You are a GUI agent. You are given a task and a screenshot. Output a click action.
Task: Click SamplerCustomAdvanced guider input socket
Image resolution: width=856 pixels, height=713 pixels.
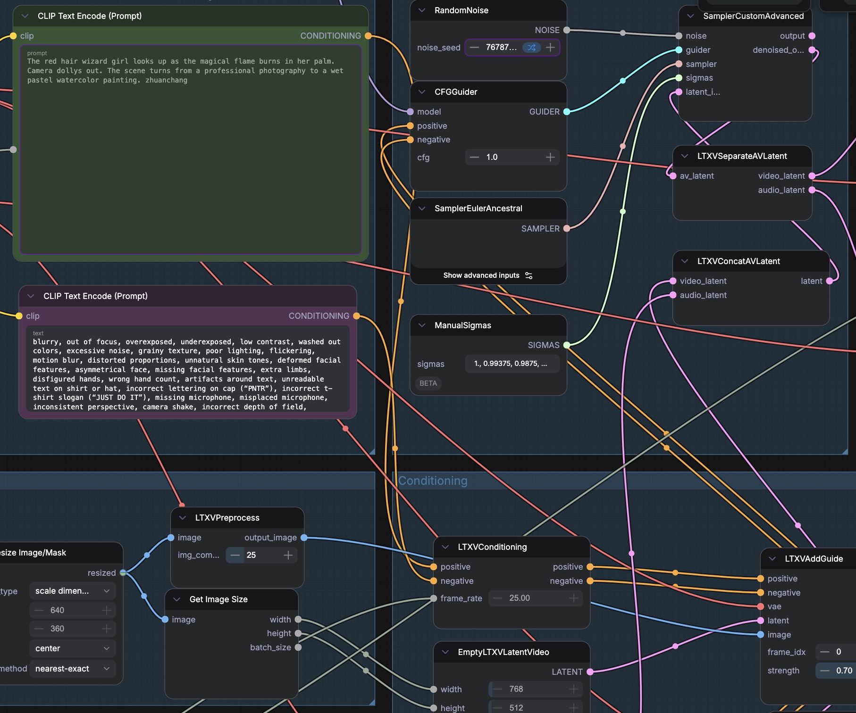[x=679, y=50]
